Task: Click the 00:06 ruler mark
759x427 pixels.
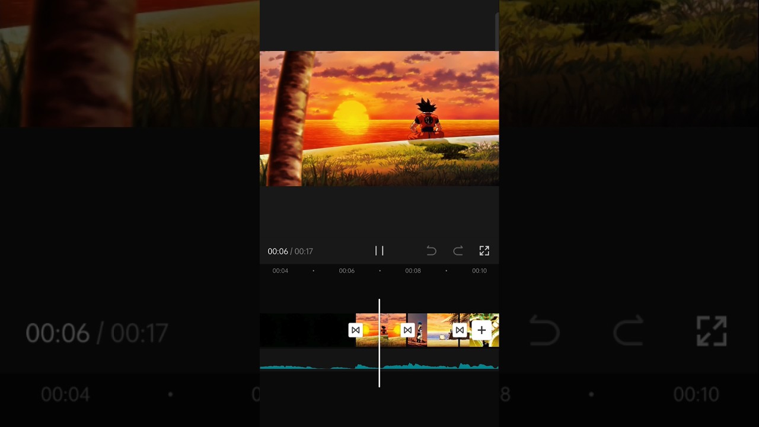Action: coord(346,270)
